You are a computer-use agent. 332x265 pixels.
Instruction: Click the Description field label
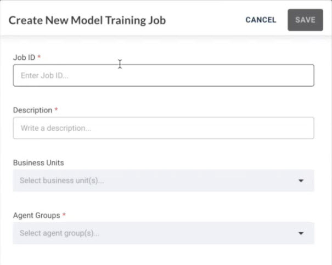(32, 110)
